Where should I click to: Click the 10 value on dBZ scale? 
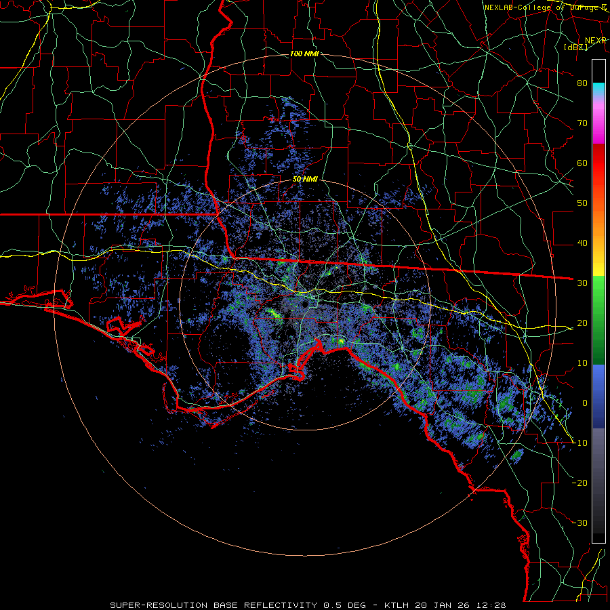(x=582, y=363)
